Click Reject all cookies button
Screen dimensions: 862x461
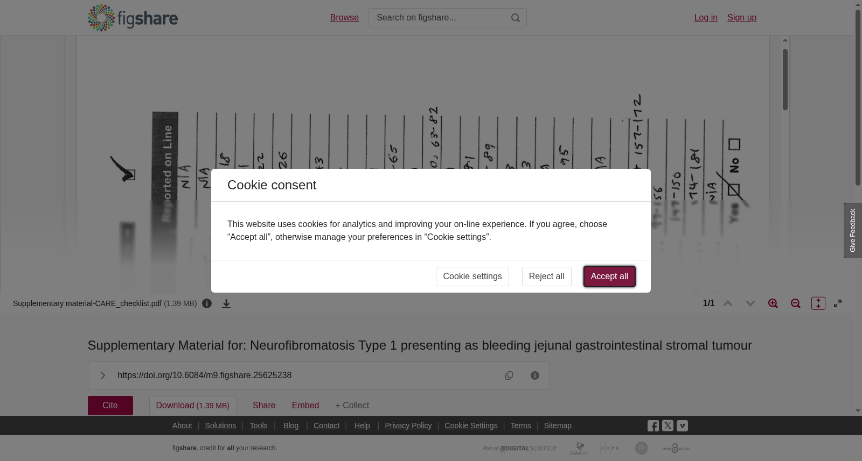[x=547, y=276]
